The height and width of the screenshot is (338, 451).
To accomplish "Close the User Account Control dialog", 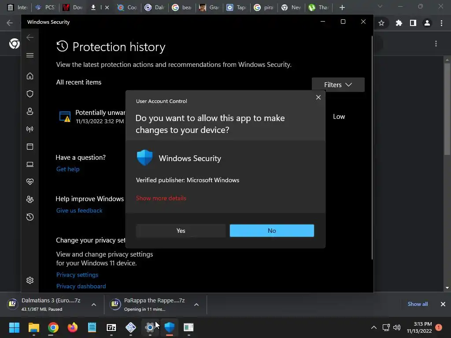I will point(318,97).
